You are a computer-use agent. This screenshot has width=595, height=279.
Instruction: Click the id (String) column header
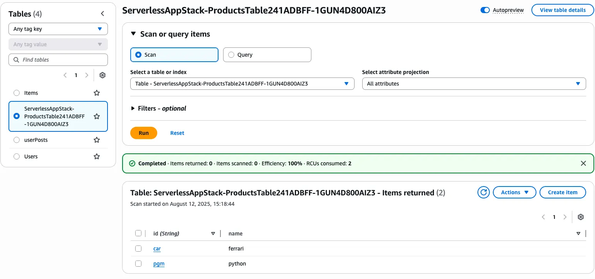coord(166,234)
